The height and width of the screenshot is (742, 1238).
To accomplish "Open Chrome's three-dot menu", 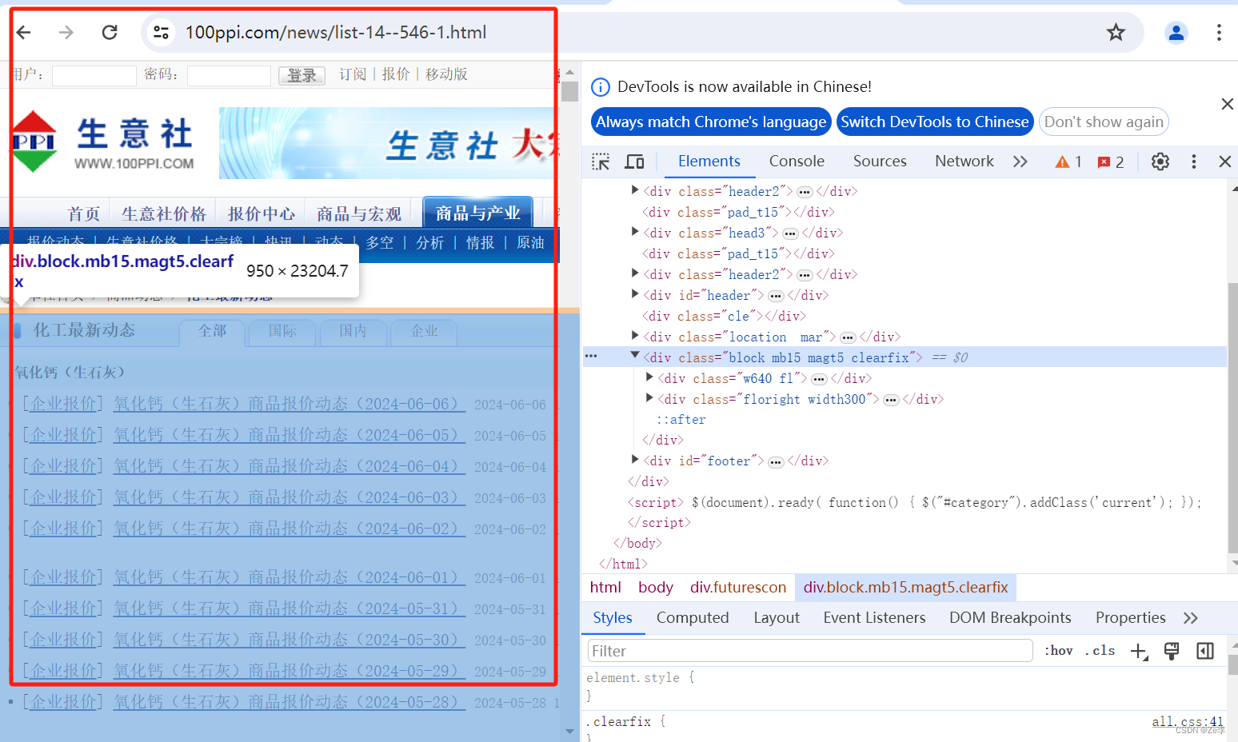I will [x=1219, y=32].
